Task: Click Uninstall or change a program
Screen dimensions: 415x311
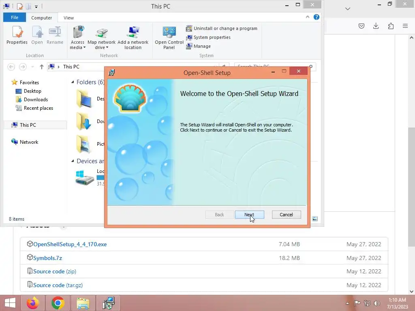Action: pos(222,28)
